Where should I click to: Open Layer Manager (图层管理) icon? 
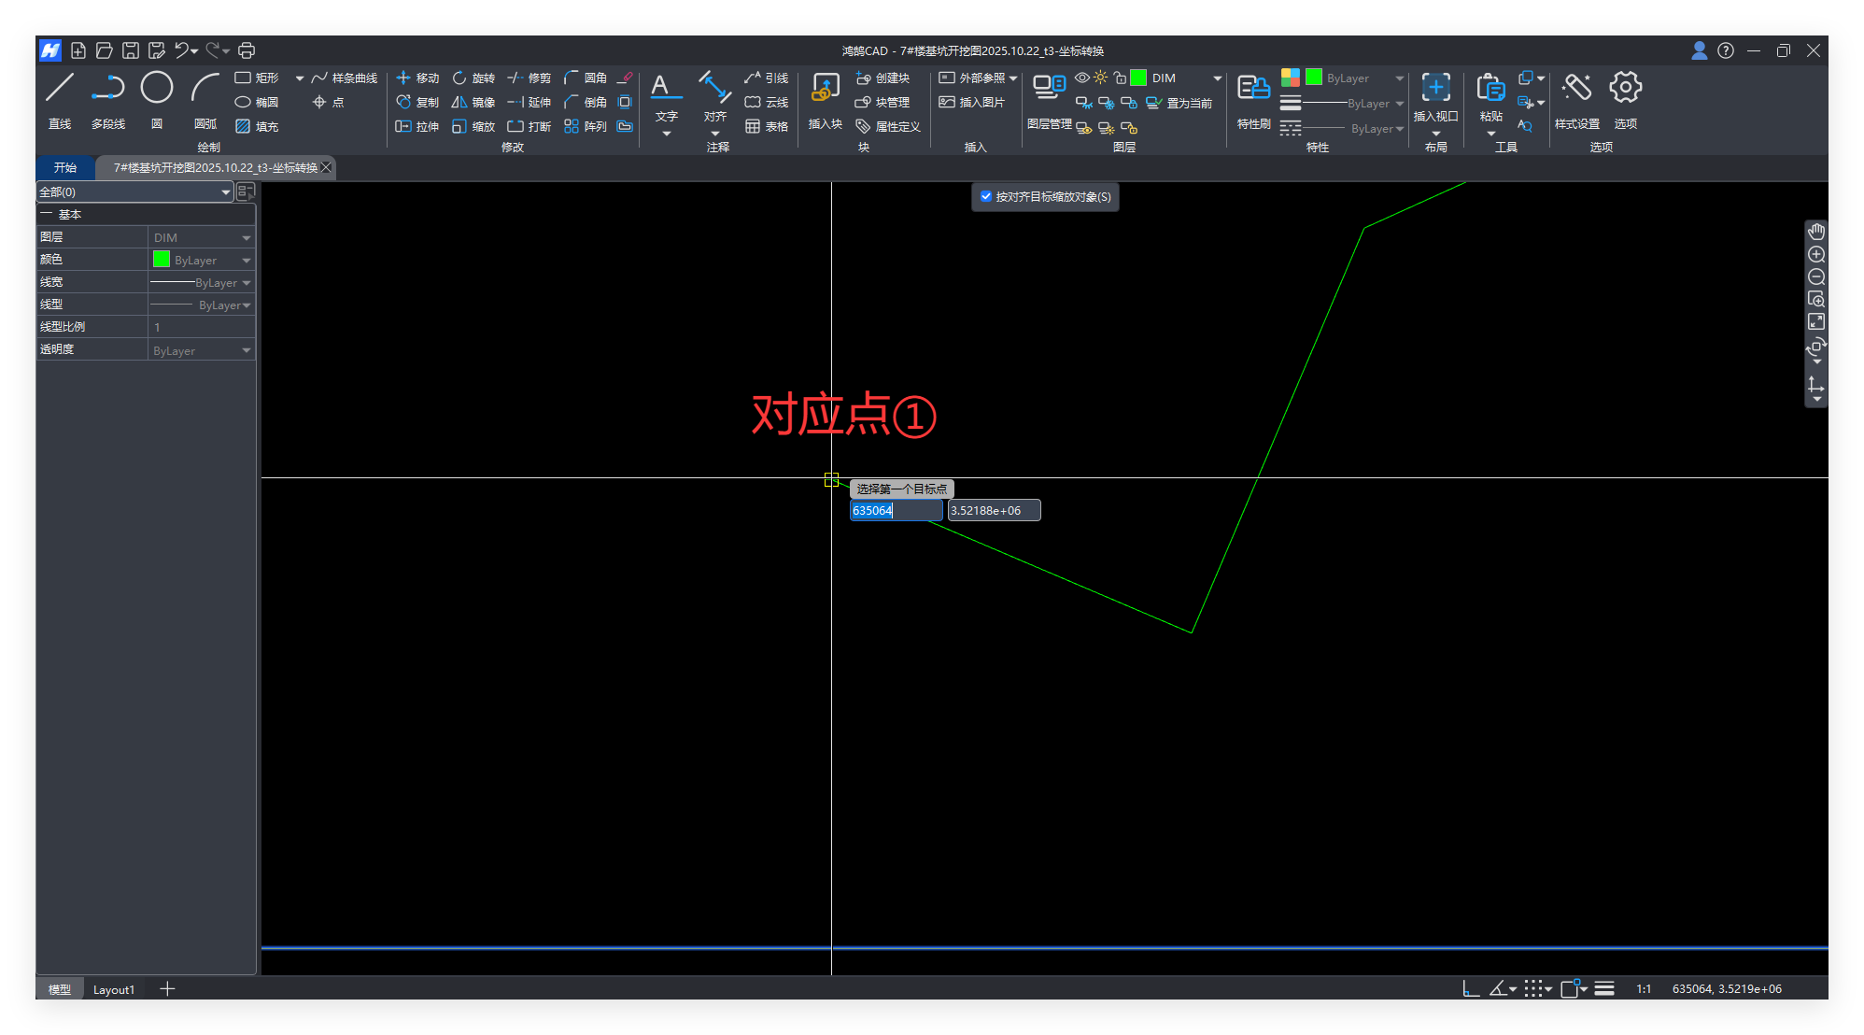(1049, 89)
